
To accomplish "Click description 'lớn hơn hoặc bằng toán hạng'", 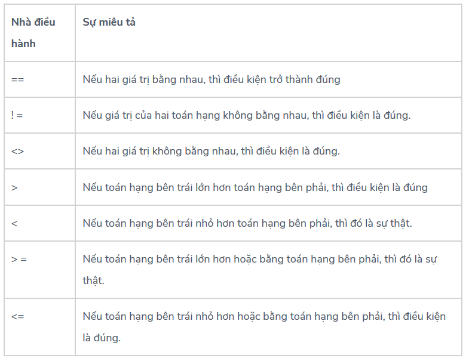I will [269, 259].
